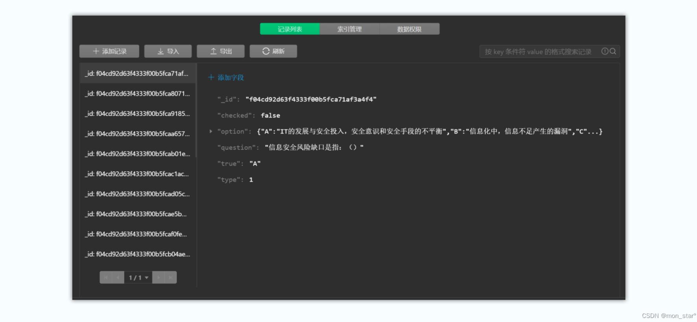697x322 pixels.
Task: Click the 导出 export button
Action: (x=221, y=51)
